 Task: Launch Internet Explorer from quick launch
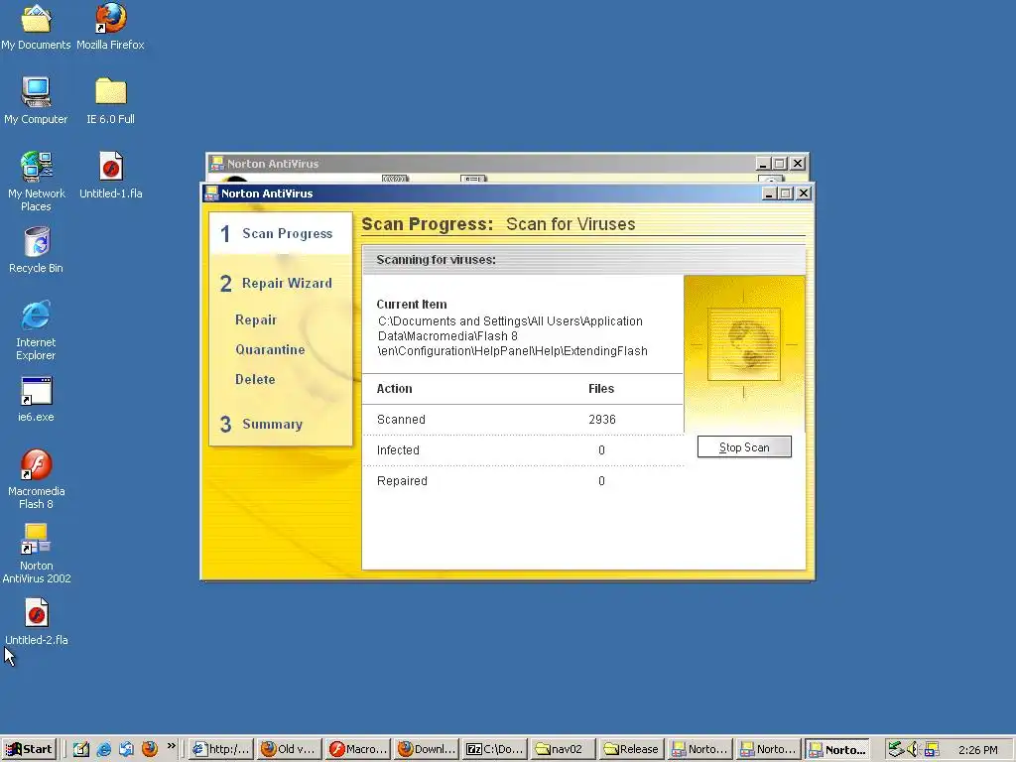[103, 750]
